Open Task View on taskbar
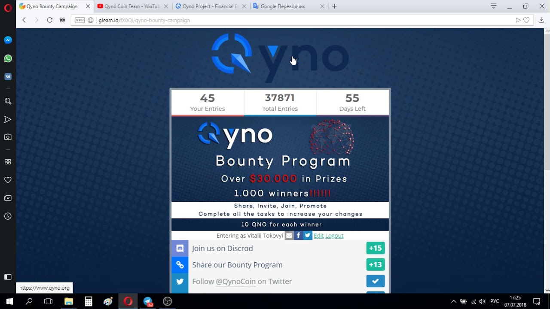This screenshot has width=550, height=309. 49,301
